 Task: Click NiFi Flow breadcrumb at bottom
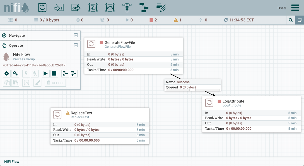click(12, 162)
